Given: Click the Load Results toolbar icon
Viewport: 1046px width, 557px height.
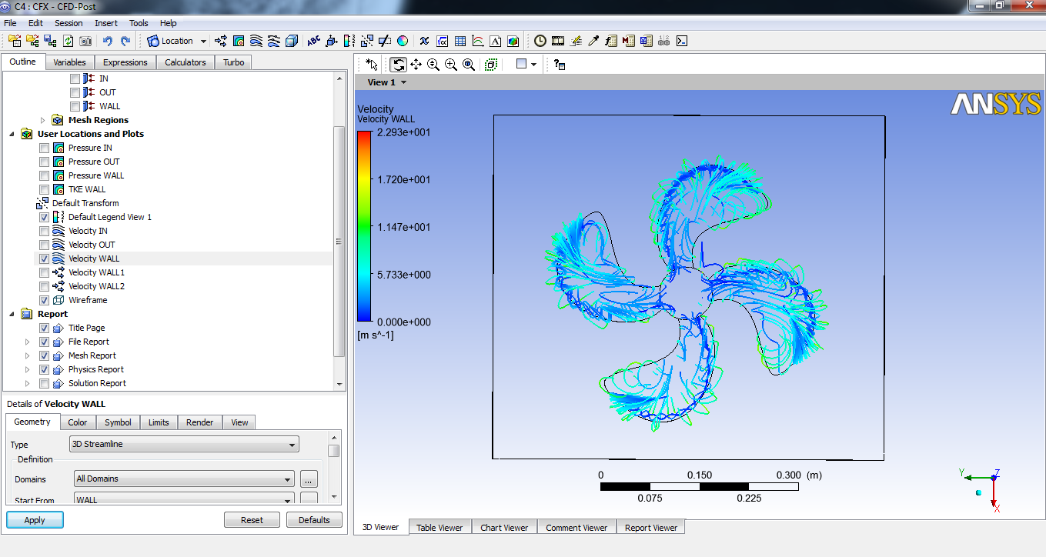Looking at the screenshot, I should point(15,41).
